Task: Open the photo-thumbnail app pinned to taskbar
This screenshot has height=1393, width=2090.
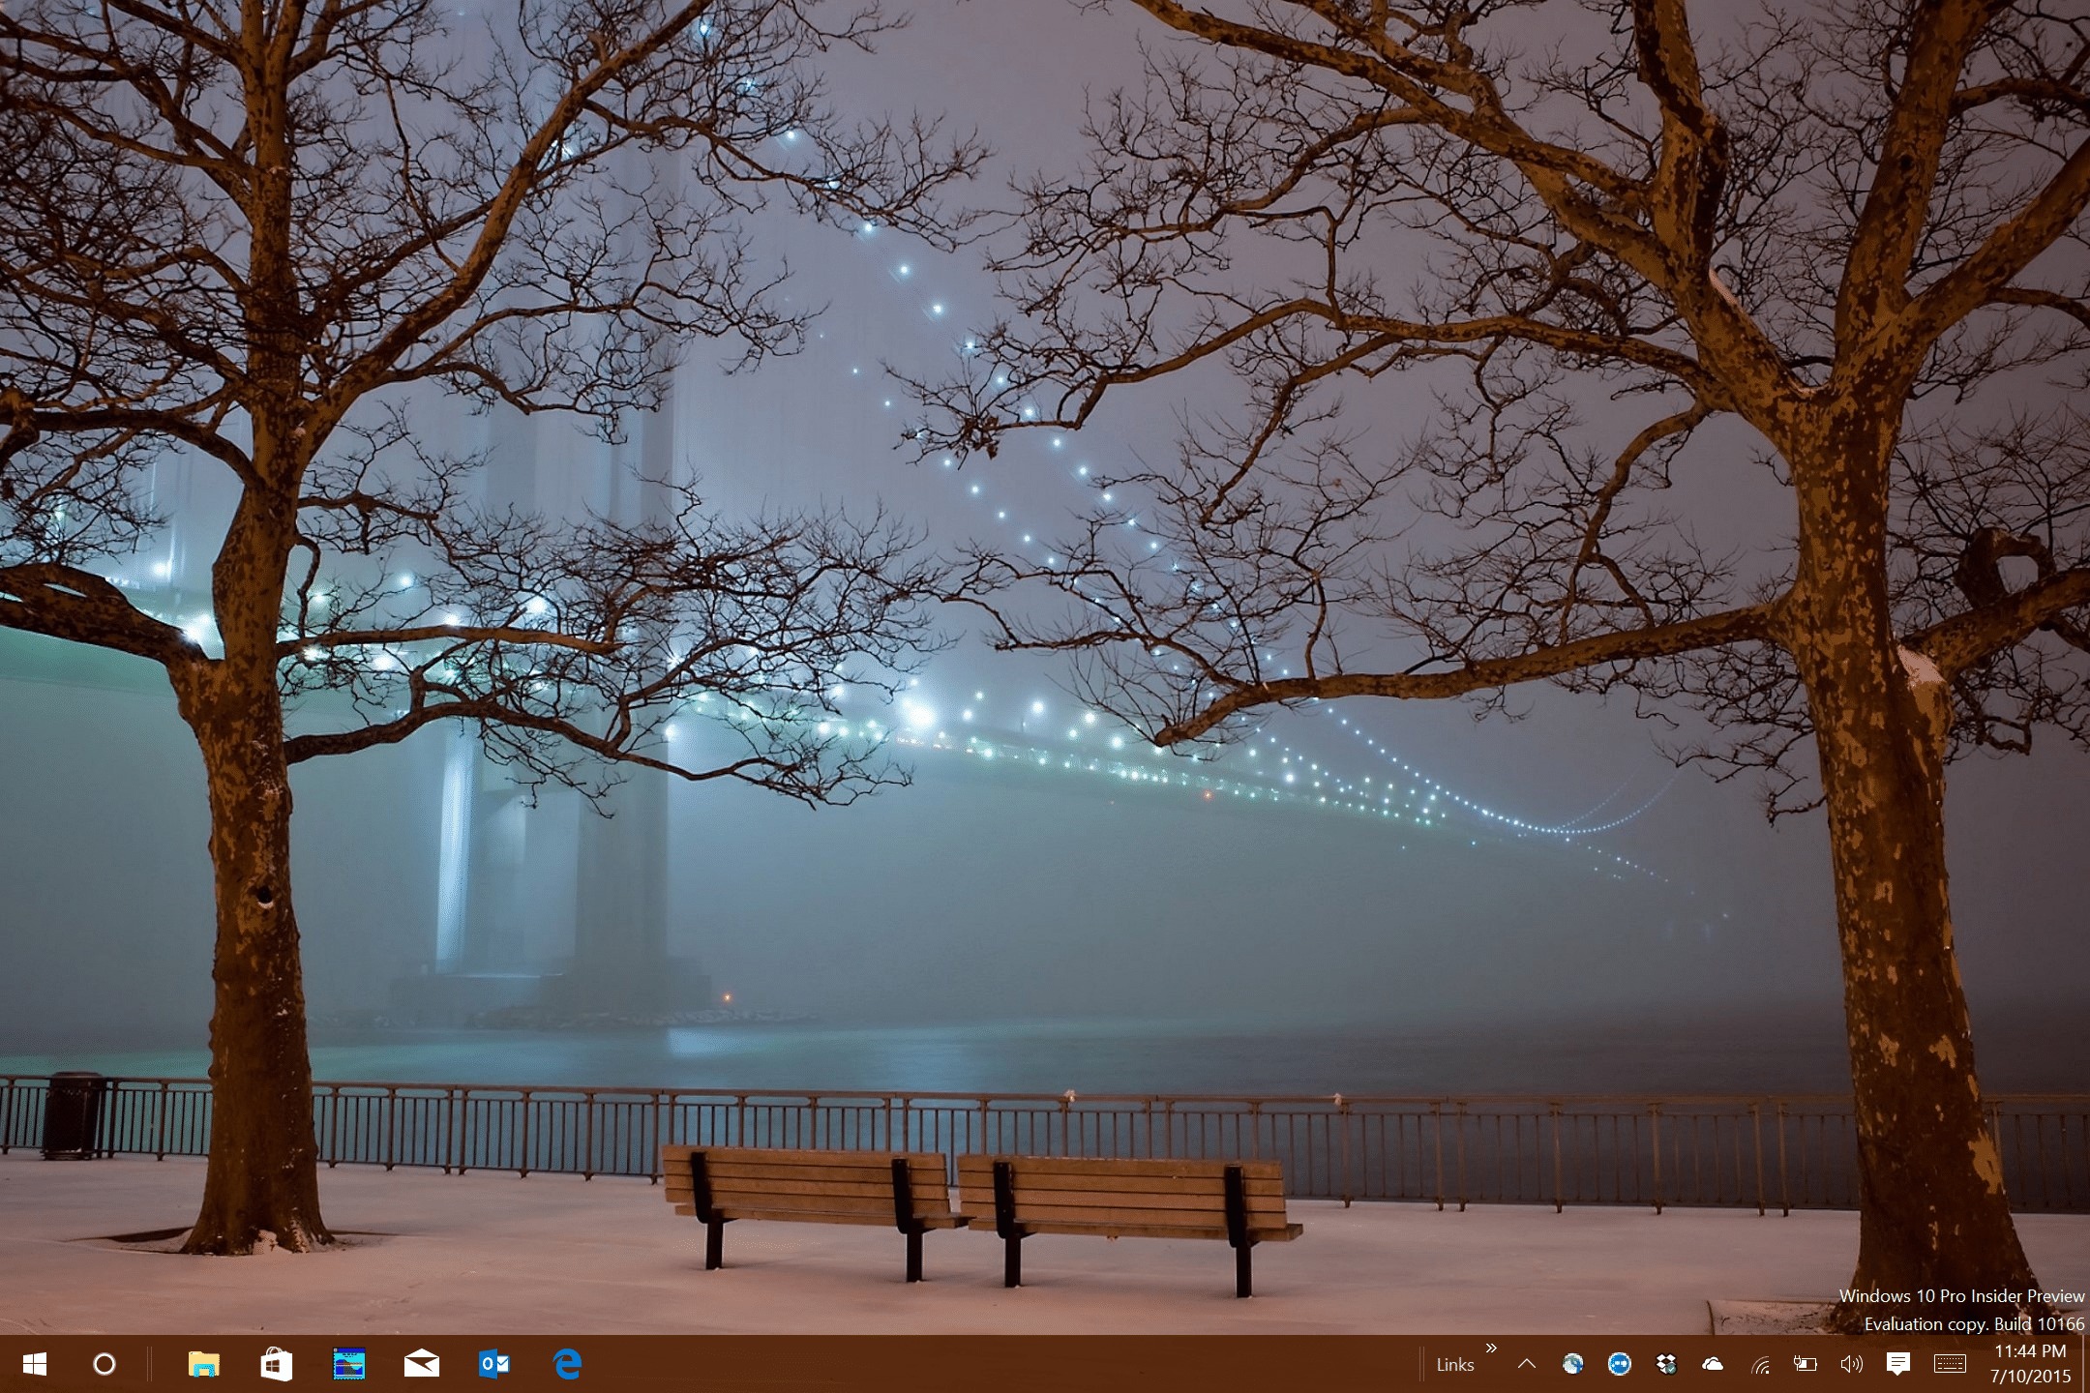Action: (x=348, y=1364)
